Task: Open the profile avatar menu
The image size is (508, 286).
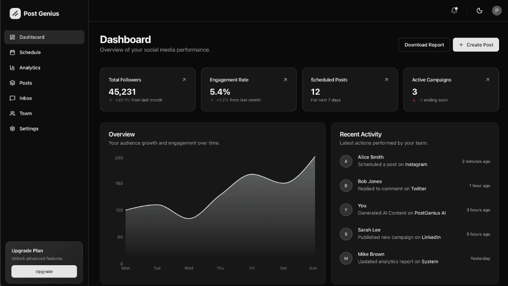Action: click(x=496, y=10)
